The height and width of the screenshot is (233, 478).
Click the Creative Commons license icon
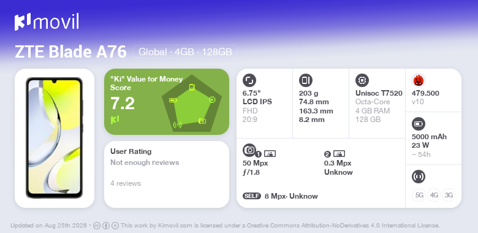97,226
